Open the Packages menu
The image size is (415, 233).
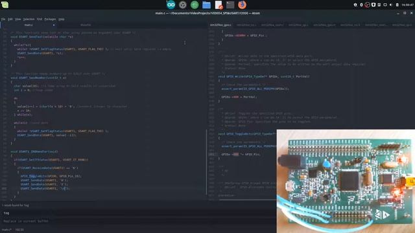pos(50,19)
